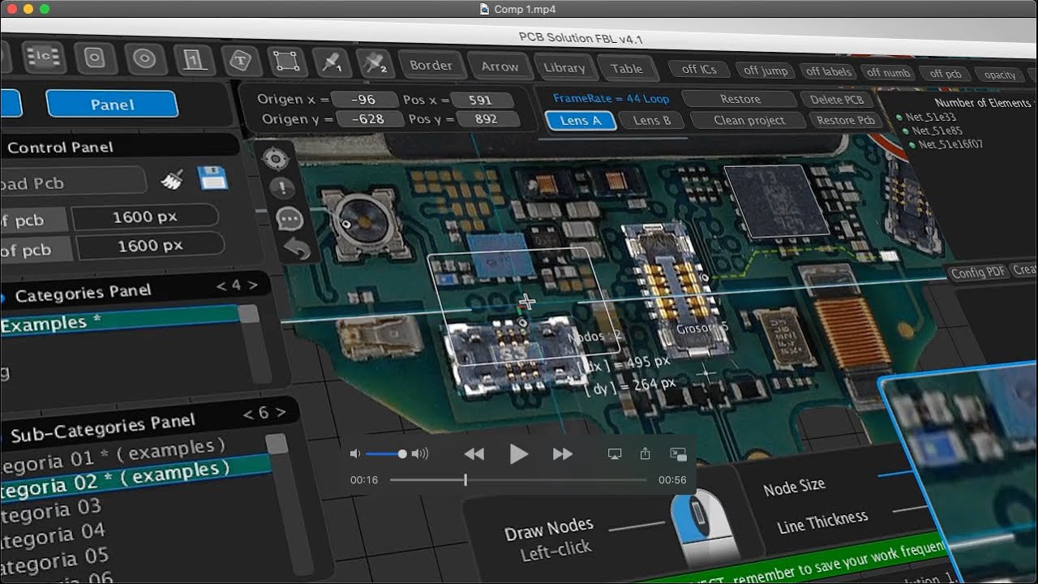Image resolution: width=1038 pixels, height=584 pixels.
Task: Rewind the video
Action: pyautogui.click(x=474, y=454)
